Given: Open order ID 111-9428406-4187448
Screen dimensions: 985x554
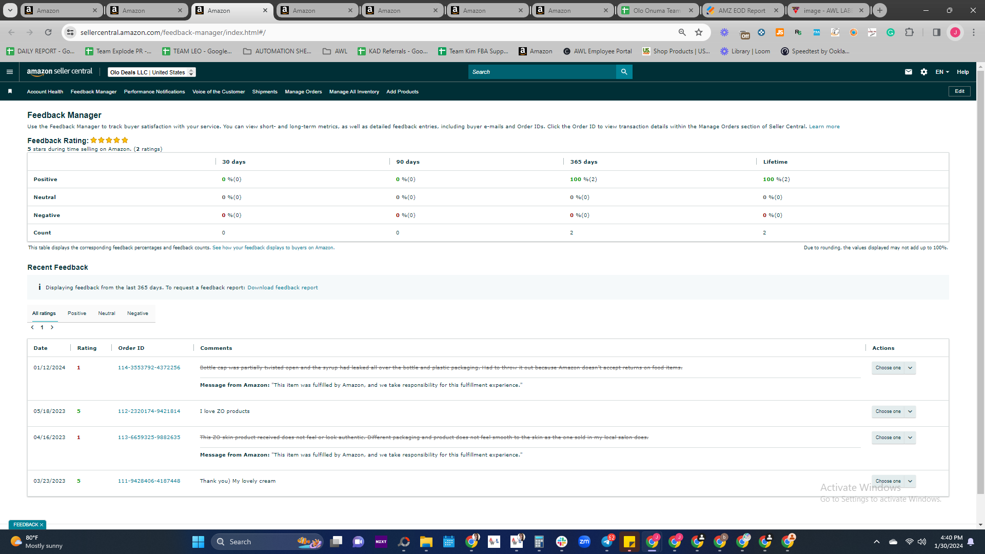Looking at the screenshot, I should click(149, 481).
